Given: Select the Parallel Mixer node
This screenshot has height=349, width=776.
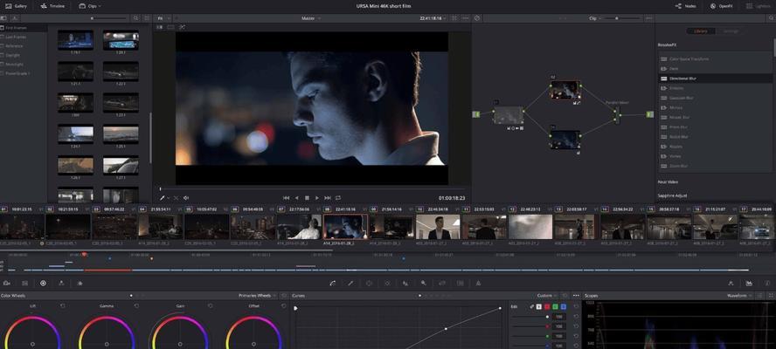Looking at the screenshot, I should coord(617,114).
